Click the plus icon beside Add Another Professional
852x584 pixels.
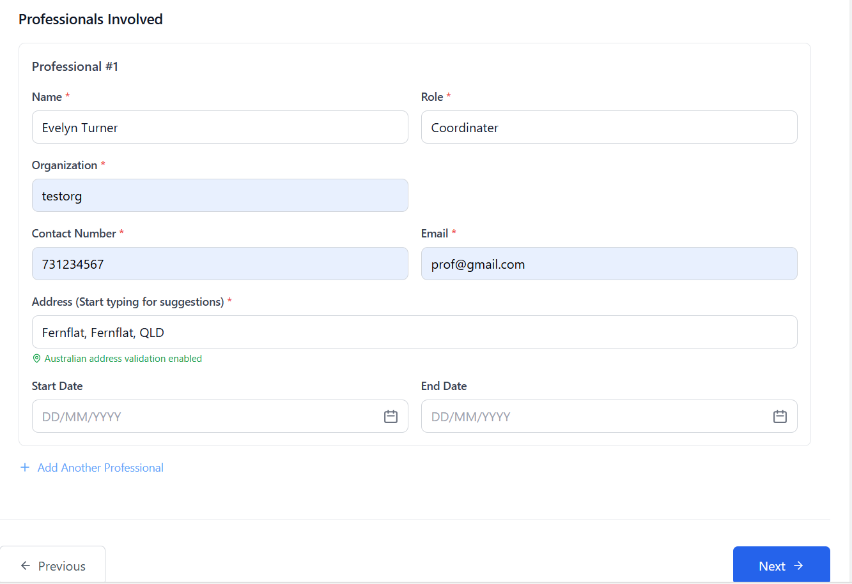pyautogui.click(x=24, y=467)
